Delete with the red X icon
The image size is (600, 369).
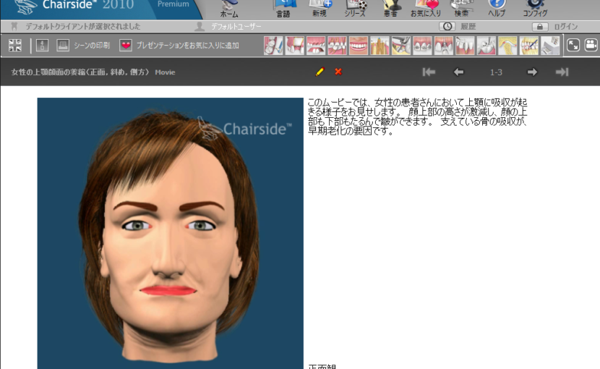click(x=338, y=72)
